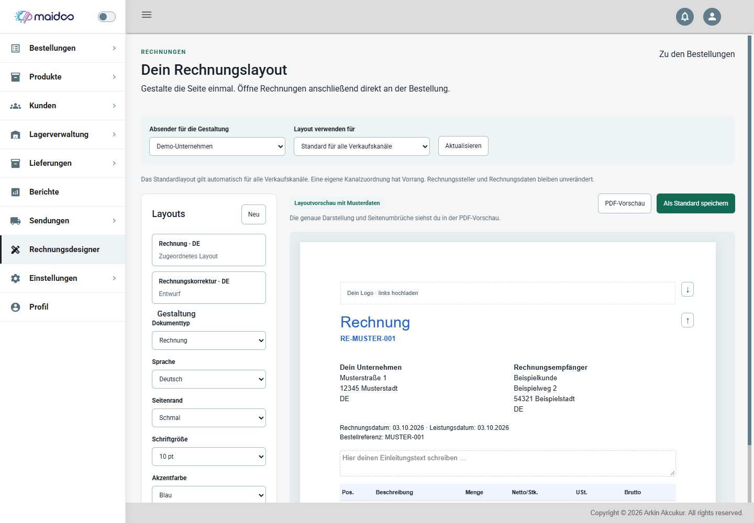Click the Profil person icon
This screenshot has width=754, height=523.
(x=16, y=307)
